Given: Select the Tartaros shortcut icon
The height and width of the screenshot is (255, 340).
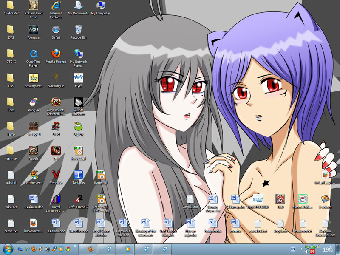Looking at the screenshot, I should (x=78, y=177).
